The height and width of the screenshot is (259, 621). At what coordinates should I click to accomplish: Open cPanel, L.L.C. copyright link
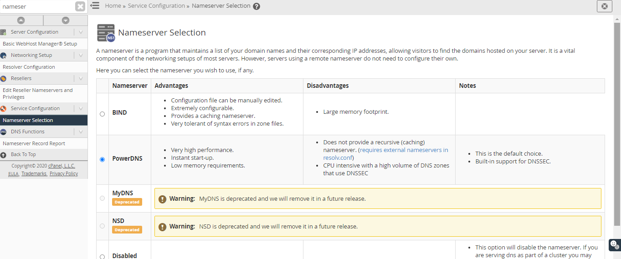pos(62,166)
